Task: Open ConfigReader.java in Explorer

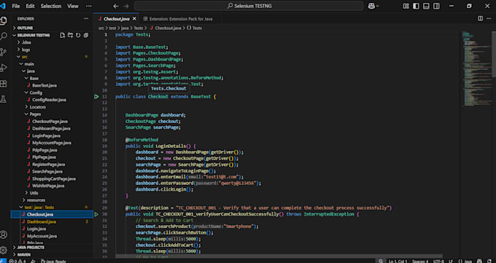Action: (x=53, y=100)
